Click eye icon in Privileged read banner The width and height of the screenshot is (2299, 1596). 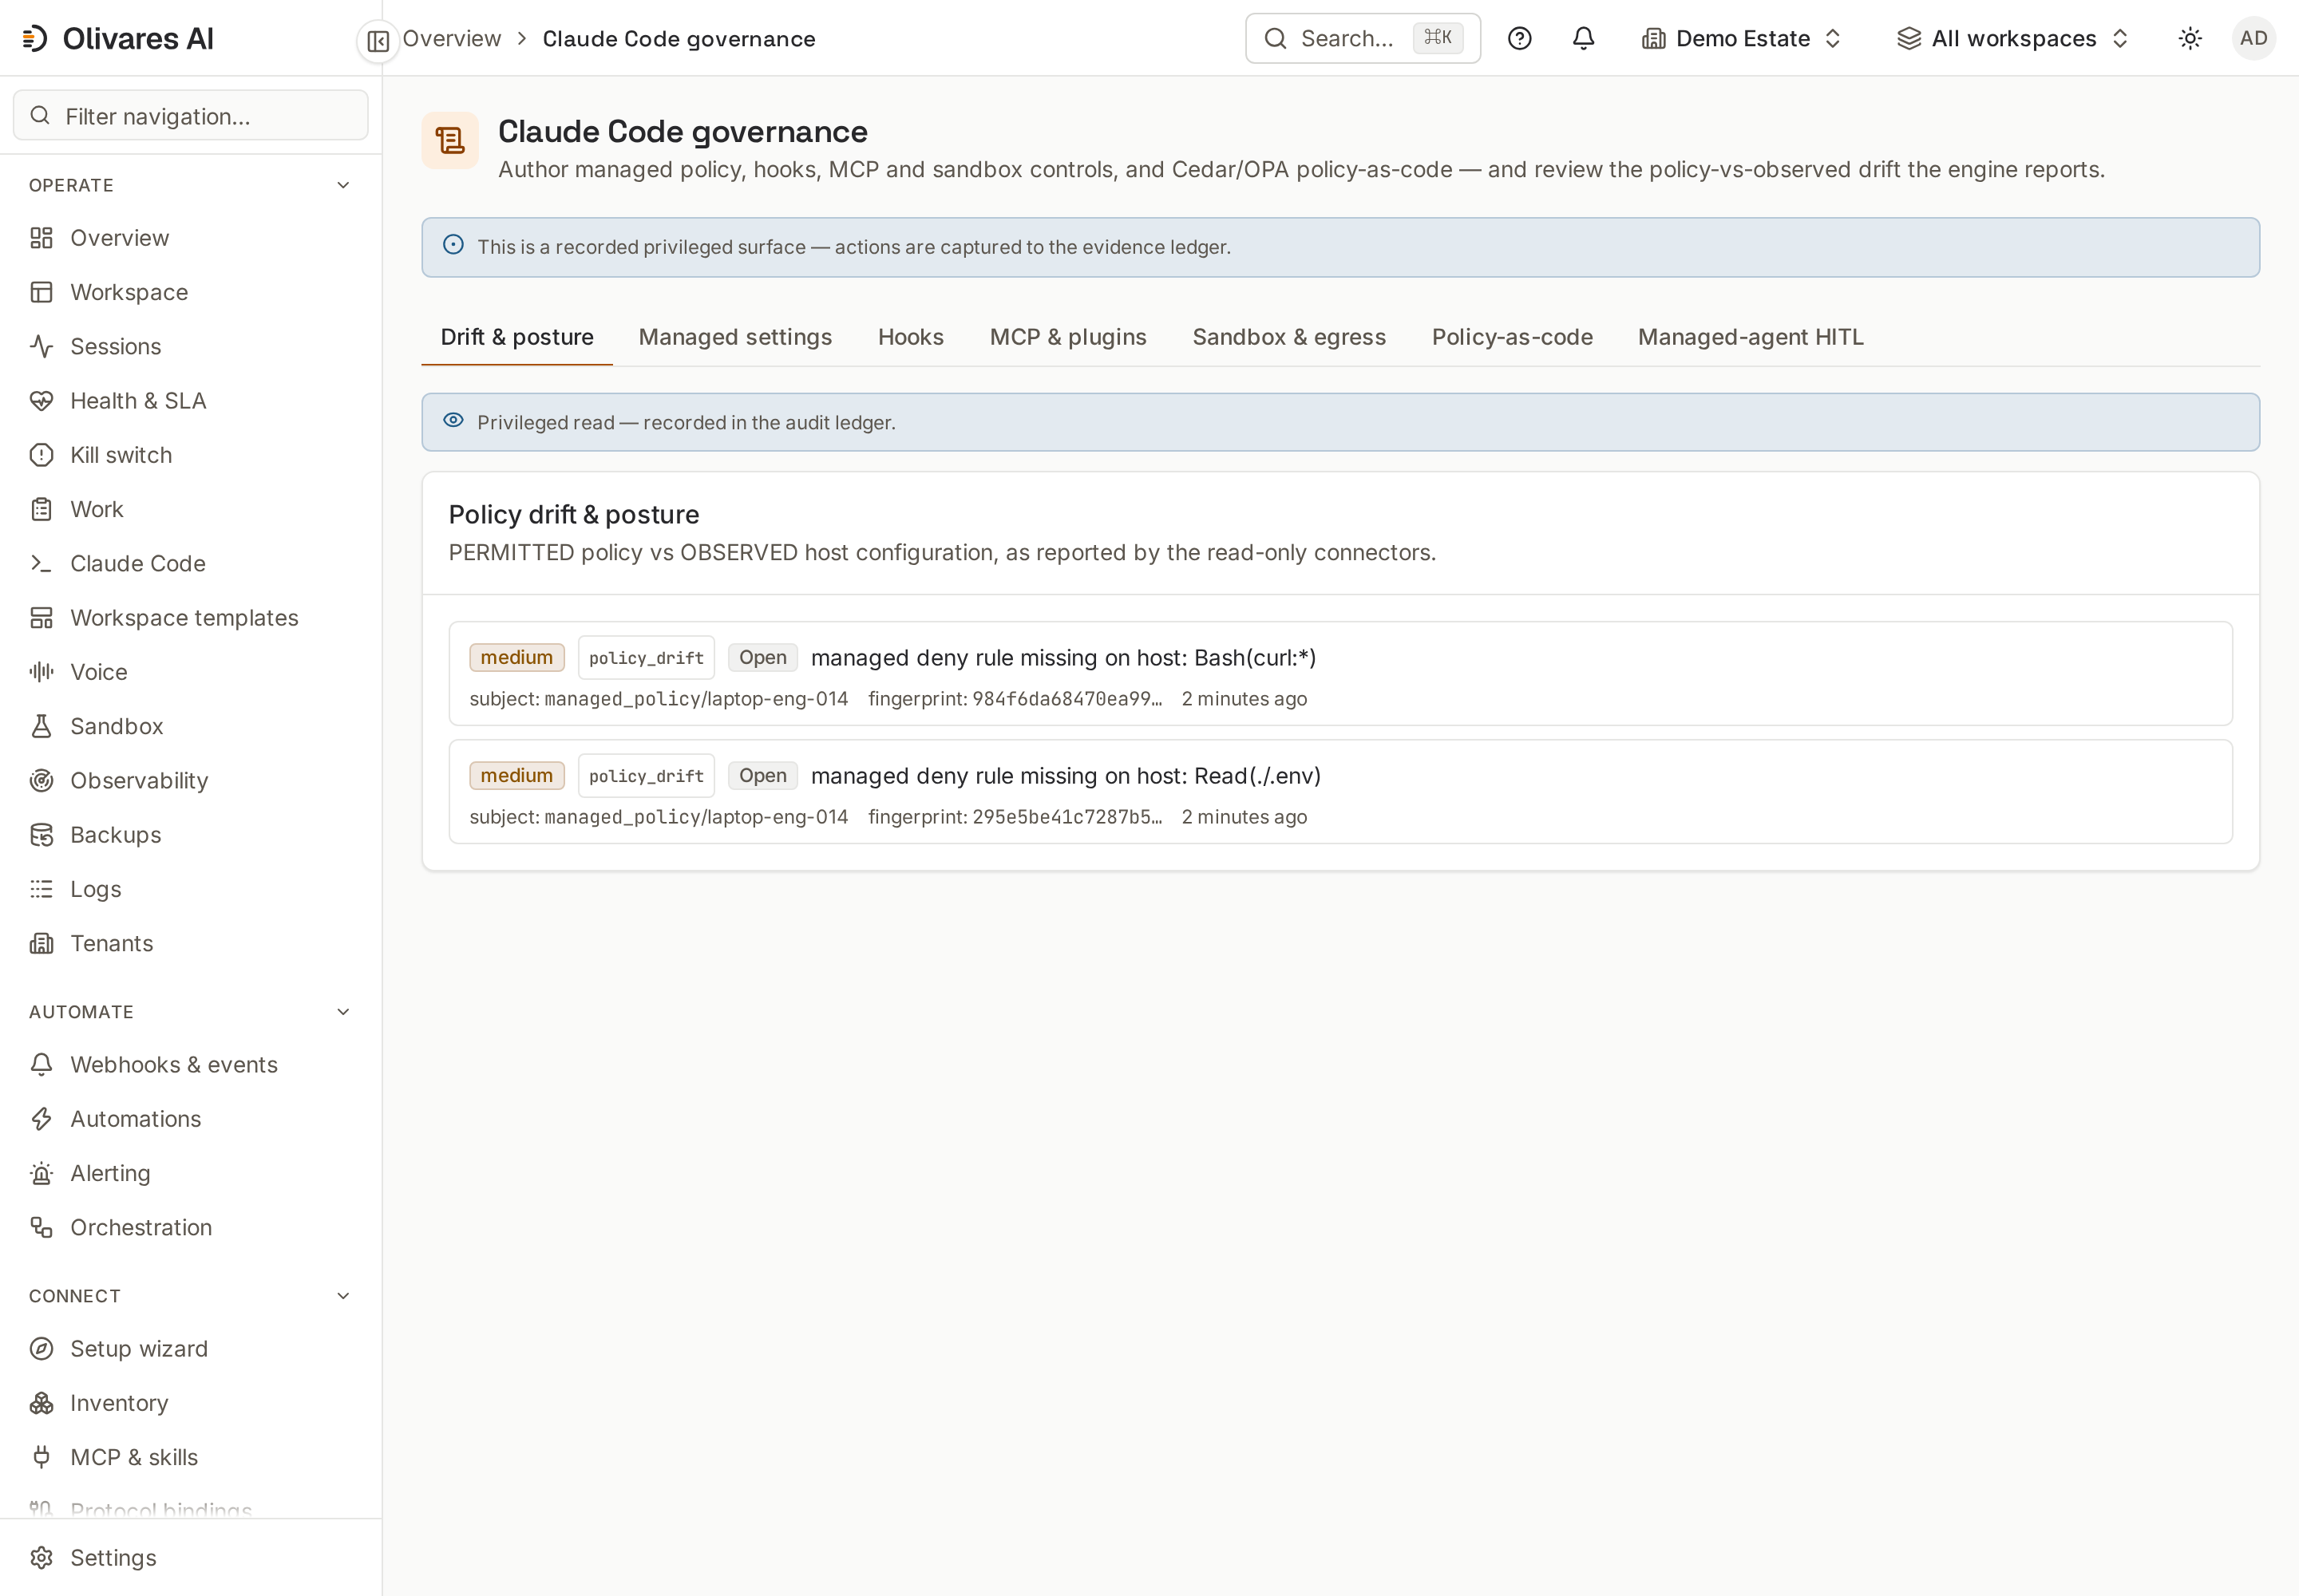coord(453,421)
